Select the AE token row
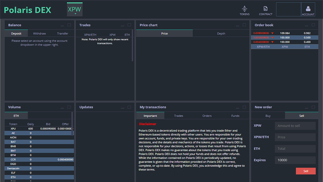323x182 pixels. [39, 133]
